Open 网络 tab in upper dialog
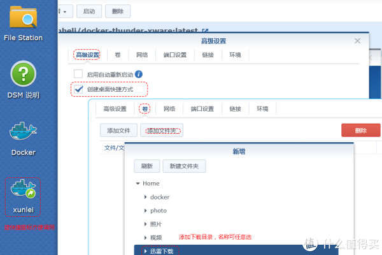 pyautogui.click(x=142, y=55)
